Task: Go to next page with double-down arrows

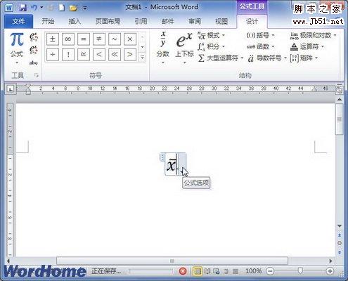Action: pos(340,252)
